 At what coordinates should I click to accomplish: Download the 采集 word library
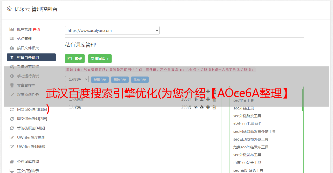pyautogui.click(x=202, y=107)
